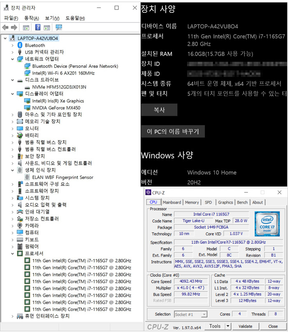This screenshot has width=288, height=333.
Task: Click the Name field Intel Core i7 1165G7
Action: point(211,214)
